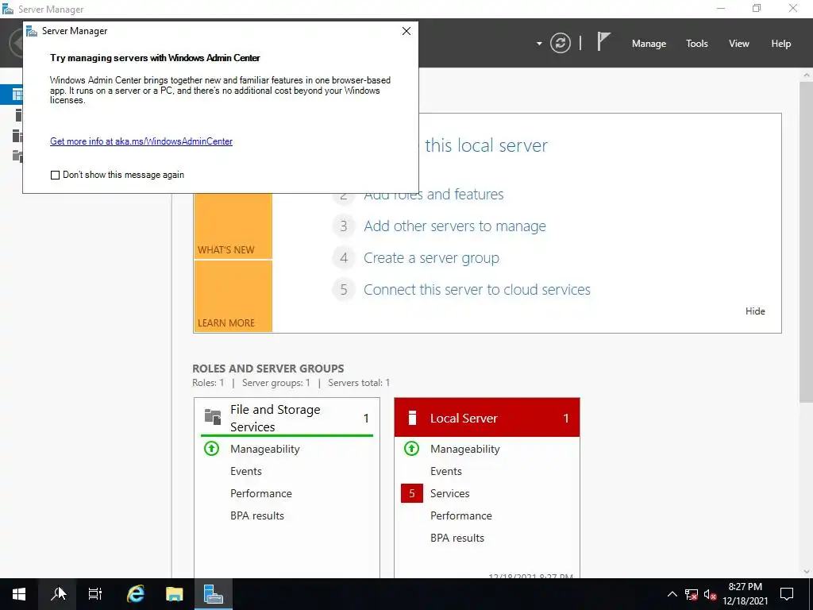Screen dimensions: 813x610
Task: Open the Action Center notification icon
Action: pyautogui.click(x=787, y=594)
